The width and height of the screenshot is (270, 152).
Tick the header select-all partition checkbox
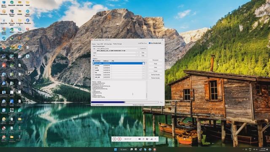pos(94,61)
